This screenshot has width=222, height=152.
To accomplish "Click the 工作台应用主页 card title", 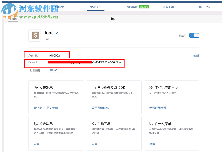I will coord(166,88).
